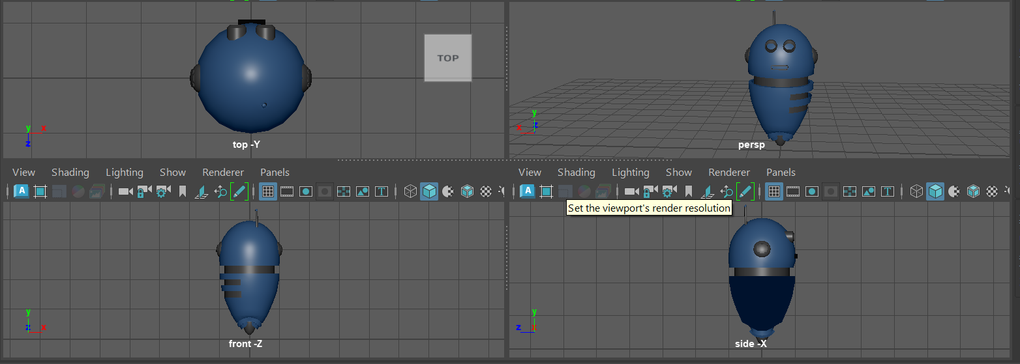Click Image Plane icon in front view toolbar
This screenshot has width=1020, height=364.
point(202,191)
